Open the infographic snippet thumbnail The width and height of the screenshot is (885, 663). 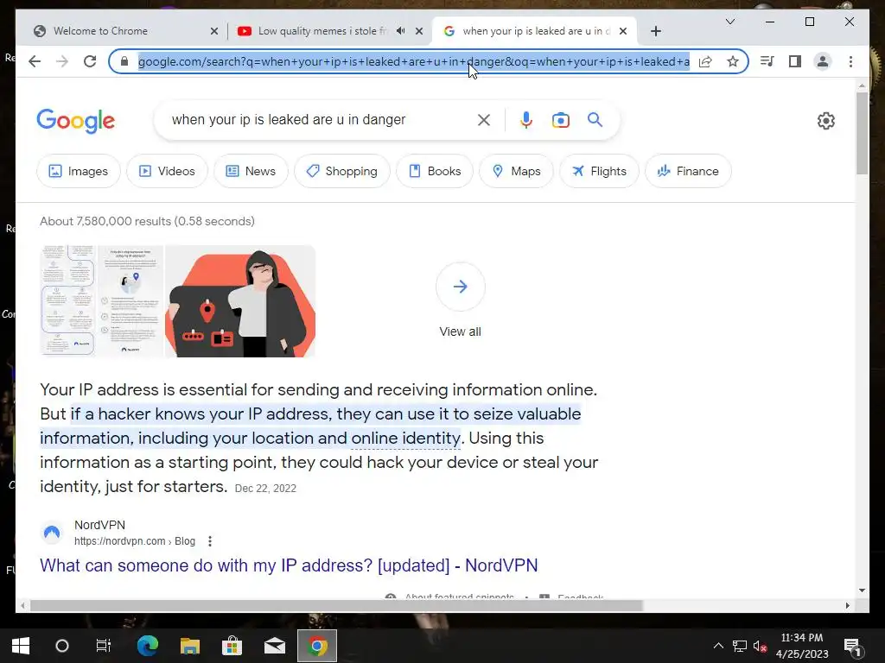(x=102, y=301)
